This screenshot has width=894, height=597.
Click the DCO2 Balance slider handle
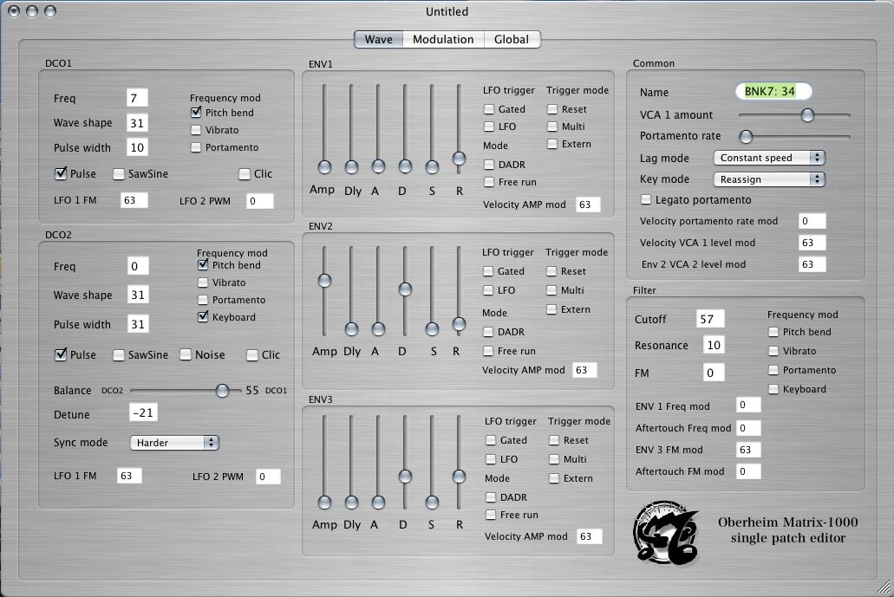222,391
